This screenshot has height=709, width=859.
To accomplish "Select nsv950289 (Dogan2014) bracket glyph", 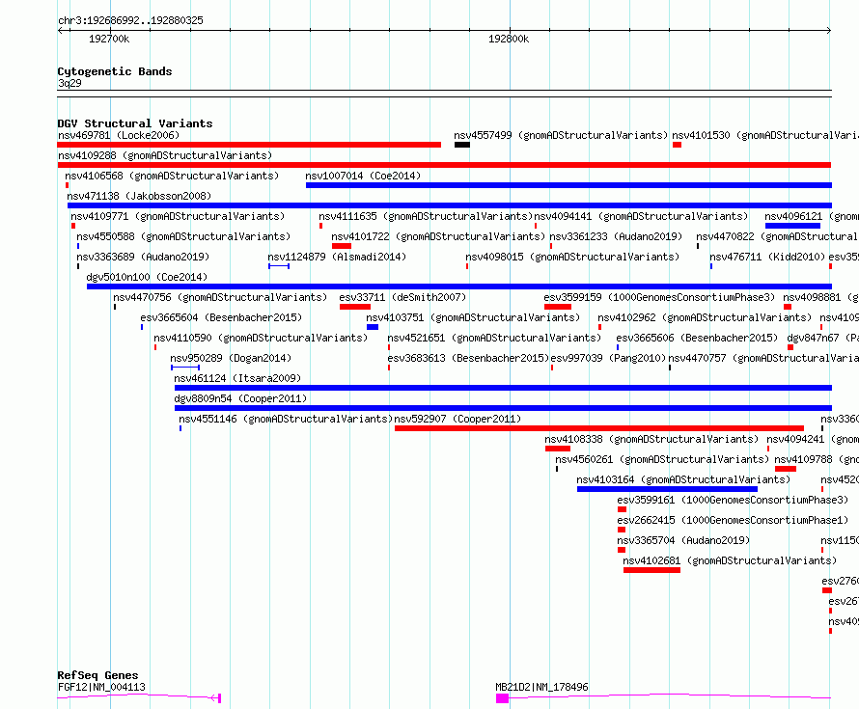I will [x=185, y=368].
